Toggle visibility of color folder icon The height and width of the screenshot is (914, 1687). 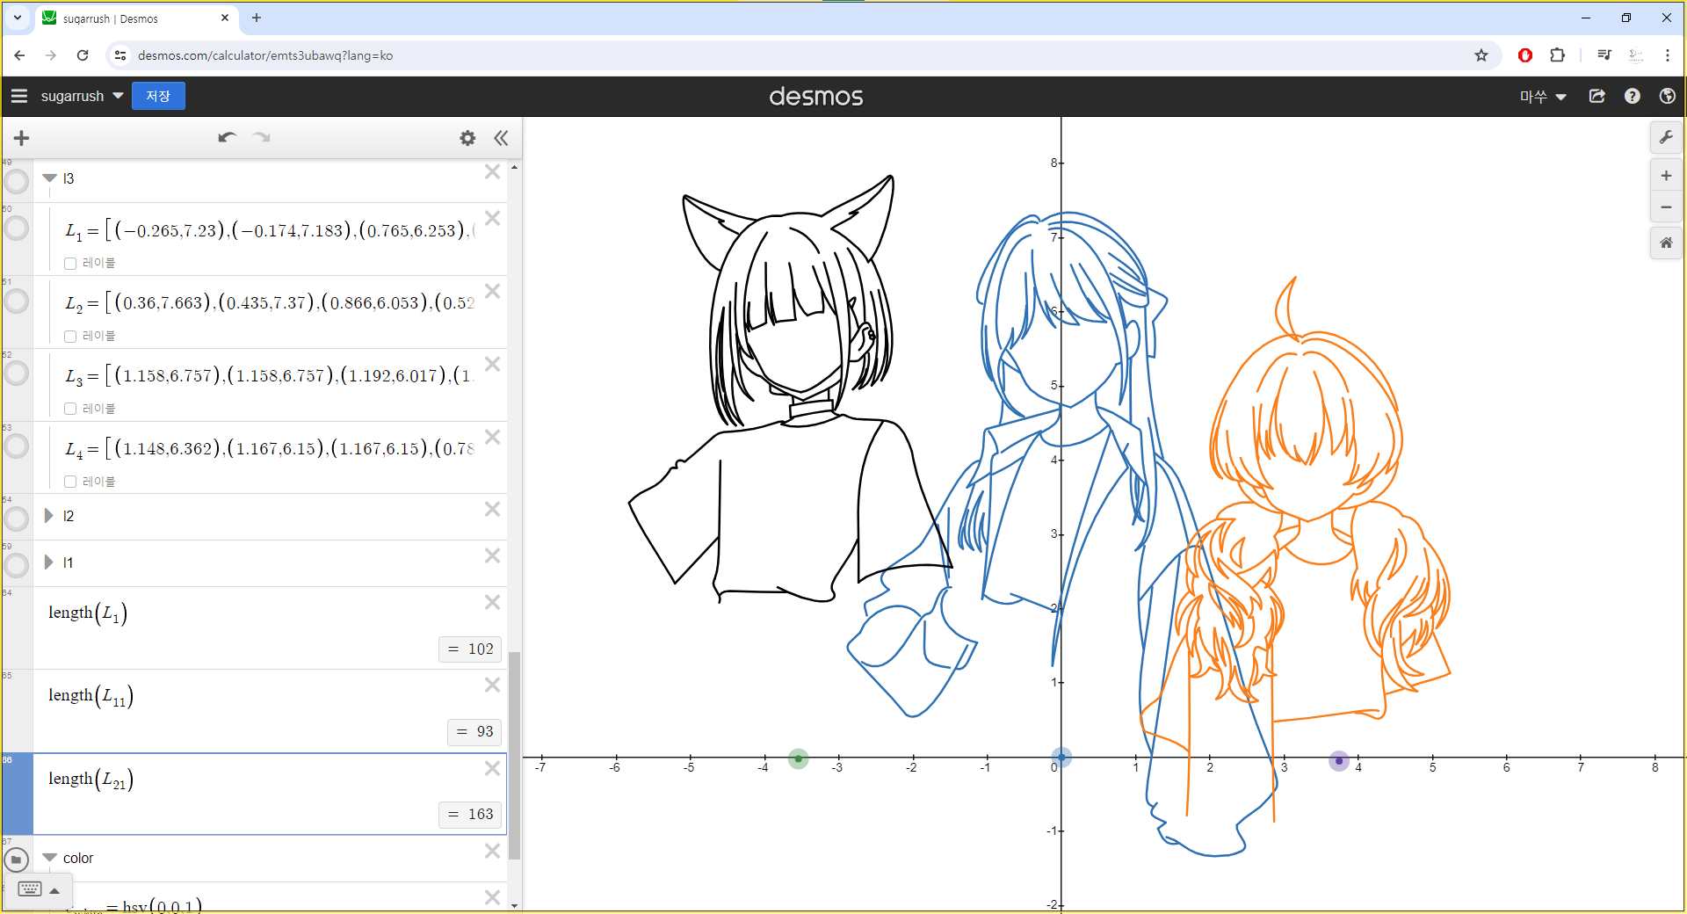[17, 860]
